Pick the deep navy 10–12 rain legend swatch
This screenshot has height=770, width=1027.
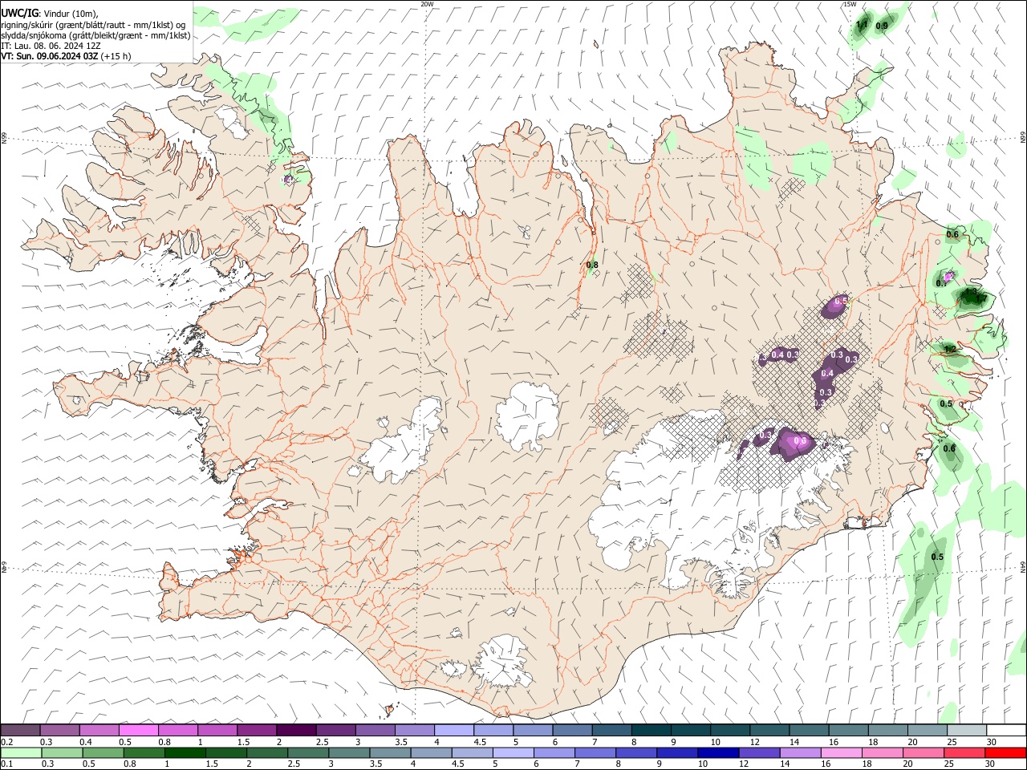719,753
